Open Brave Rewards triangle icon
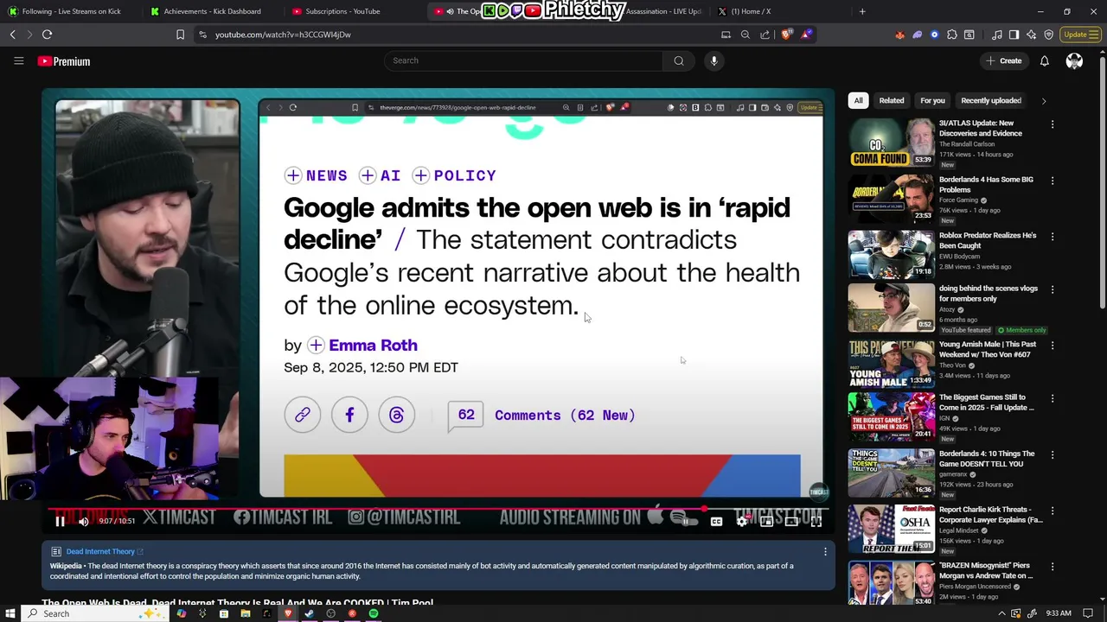Viewport: 1107px width, 622px height. [x=806, y=35]
